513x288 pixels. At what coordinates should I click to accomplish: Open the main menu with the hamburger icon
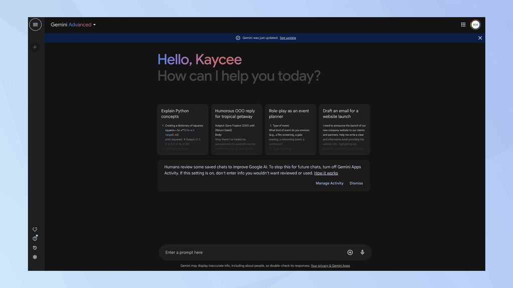(x=35, y=24)
